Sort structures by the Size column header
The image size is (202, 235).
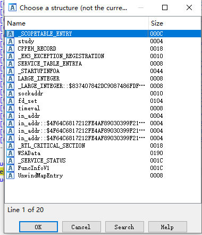tap(175, 23)
